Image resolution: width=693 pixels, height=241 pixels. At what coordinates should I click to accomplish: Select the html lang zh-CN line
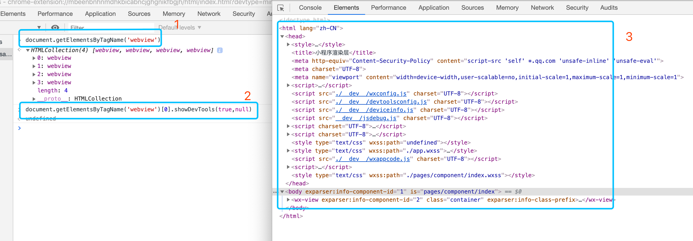pyautogui.click(x=311, y=28)
